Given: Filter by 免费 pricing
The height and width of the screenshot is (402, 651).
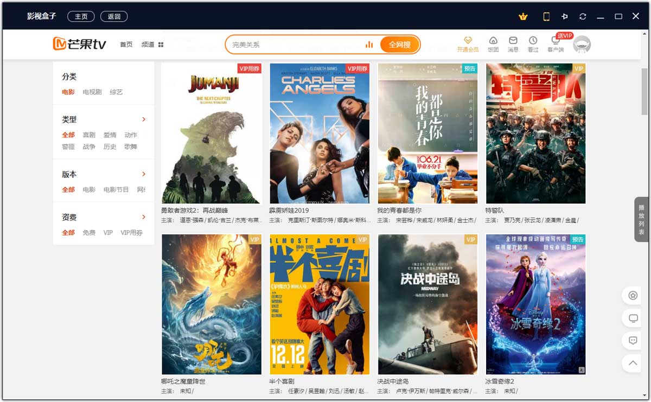Looking at the screenshot, I should 89,233.
